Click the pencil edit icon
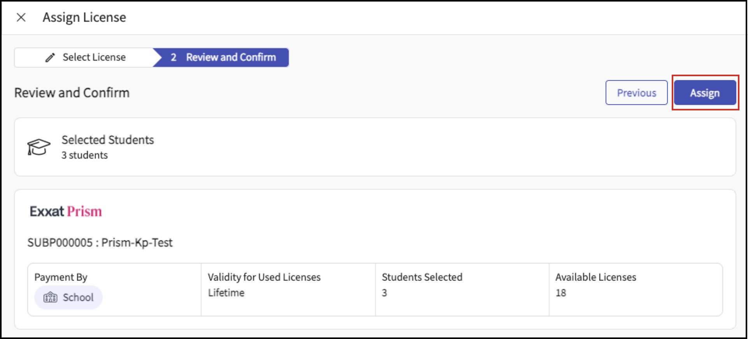This screenshot has height=339, width=748. click(50, 58)
